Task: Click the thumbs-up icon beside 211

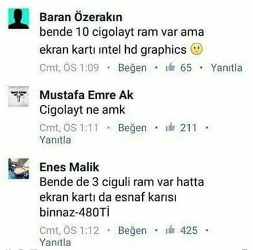Action: [x=170, y=127]
